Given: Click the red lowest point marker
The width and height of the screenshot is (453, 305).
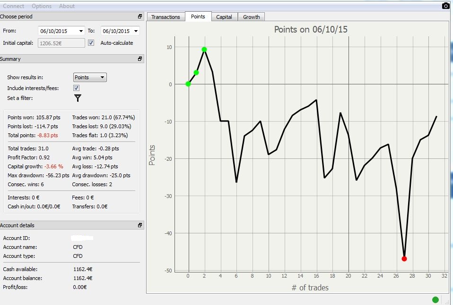Looking at the screenshot, I should click(x=404, y=259).
